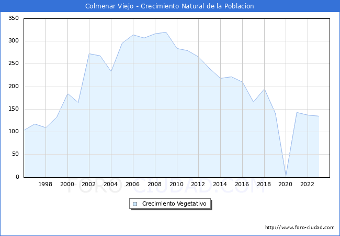Click the 2022 x-axis label

point(308,184)
